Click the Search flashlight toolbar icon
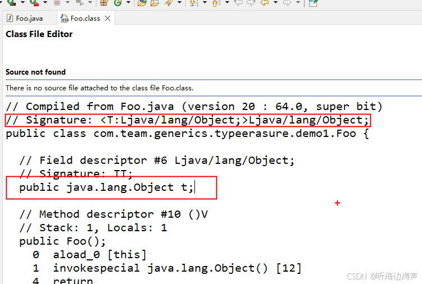The height and width of the screenshot is (284, 422). (x=169, y=3)
